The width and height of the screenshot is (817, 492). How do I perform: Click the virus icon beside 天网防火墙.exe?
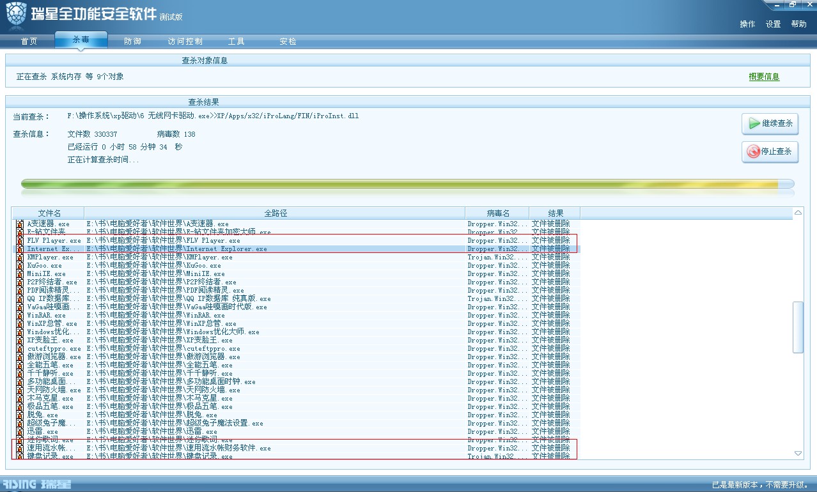point(20,390)
